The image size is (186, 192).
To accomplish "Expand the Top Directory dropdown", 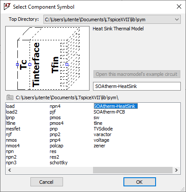I will 176,20.
